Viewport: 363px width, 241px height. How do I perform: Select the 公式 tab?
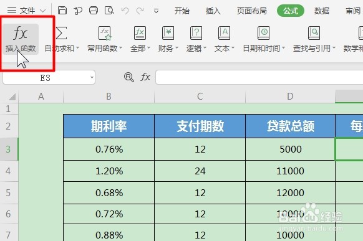coord(291,11)
